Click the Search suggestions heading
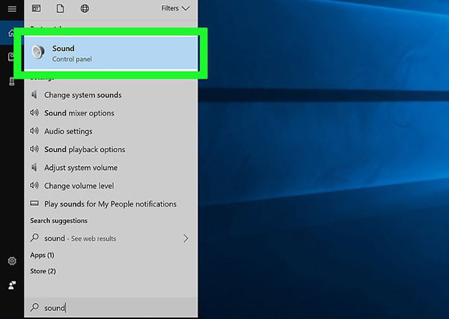This screenshot has height=319, width=449. coord(58,220)
